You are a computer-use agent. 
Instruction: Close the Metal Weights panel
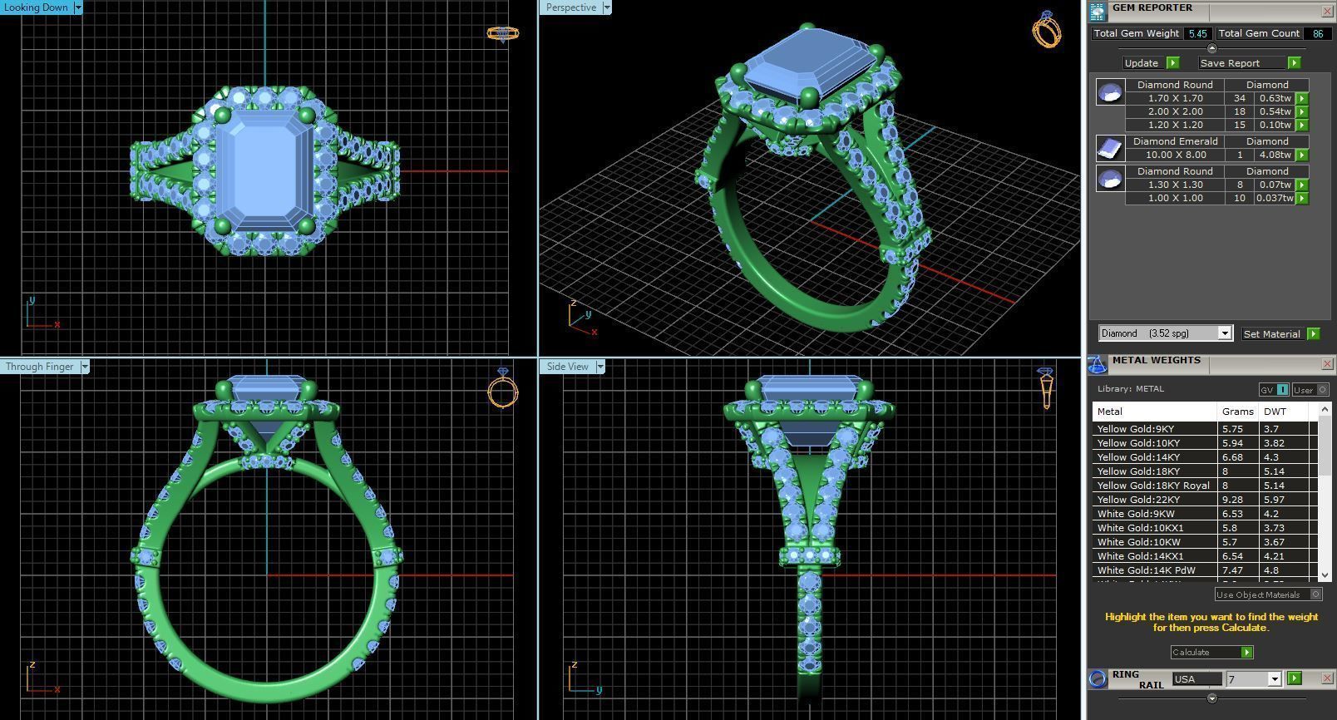(1327, 363)
